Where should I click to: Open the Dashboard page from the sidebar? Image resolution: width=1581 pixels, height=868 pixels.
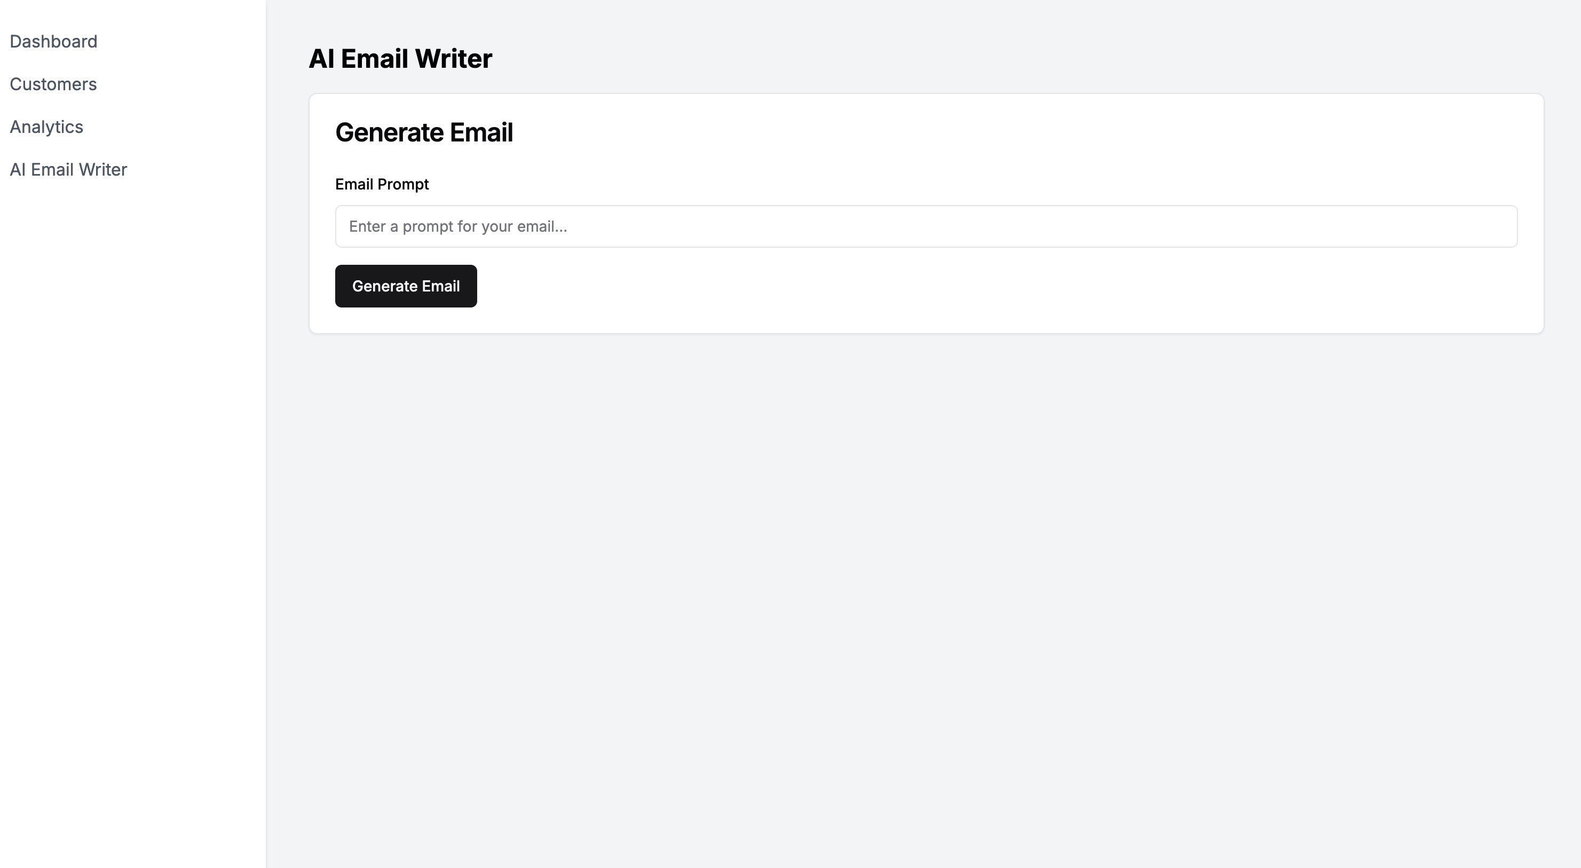coord(53,41)
